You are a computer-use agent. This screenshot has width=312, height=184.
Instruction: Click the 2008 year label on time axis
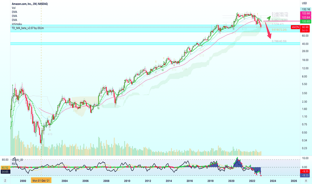pyautogui.click(x=106, y=181)
